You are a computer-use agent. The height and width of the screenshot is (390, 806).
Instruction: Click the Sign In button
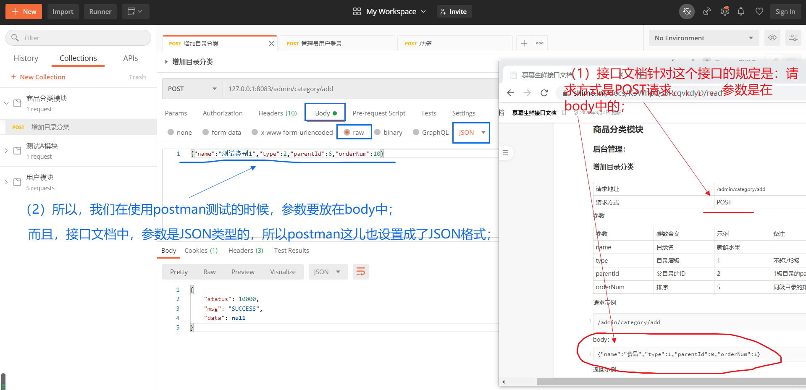tap(785, 11)
